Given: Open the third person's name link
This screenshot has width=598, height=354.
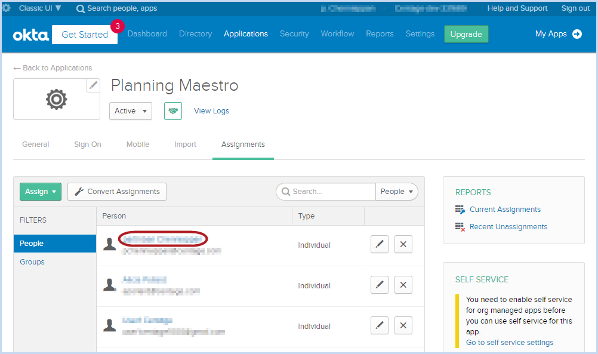Looking at the screenshot, I should [147, 321].
